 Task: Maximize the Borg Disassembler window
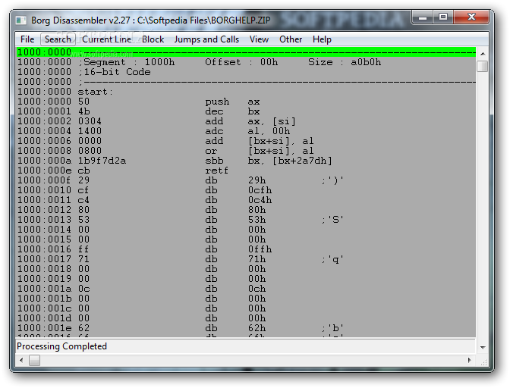(x=443, y=17)
